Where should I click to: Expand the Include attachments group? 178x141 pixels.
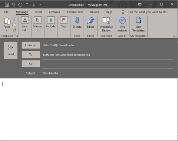(x=51, y=24)
